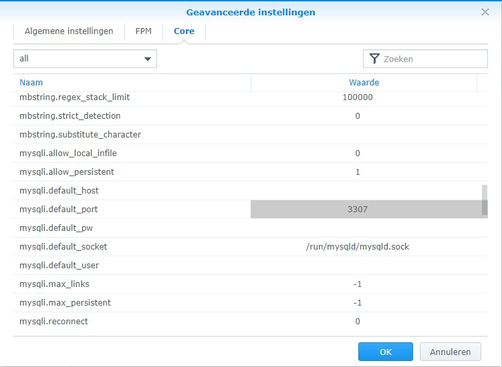Select the Core tab
502x367 pixels.
pos(184,31)
